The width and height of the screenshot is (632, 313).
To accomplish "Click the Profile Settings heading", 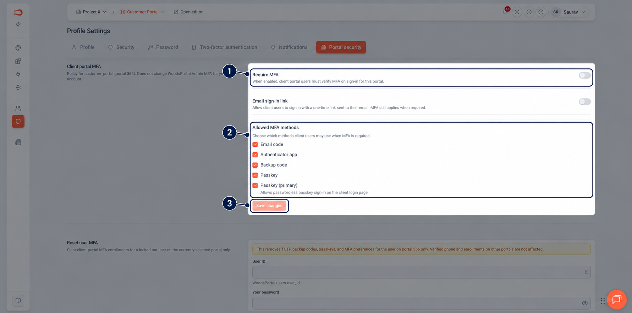I will [x=88, y=31].
